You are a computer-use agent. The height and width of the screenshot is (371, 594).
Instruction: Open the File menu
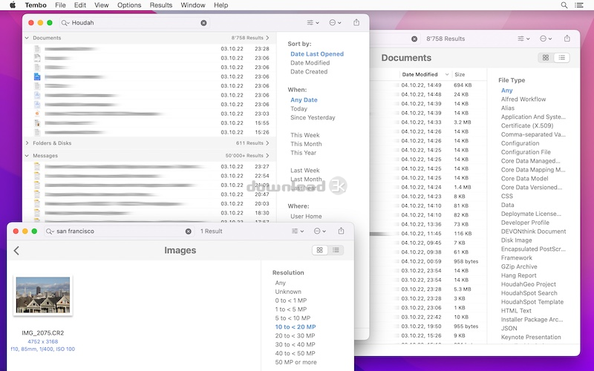click(60, 5)
